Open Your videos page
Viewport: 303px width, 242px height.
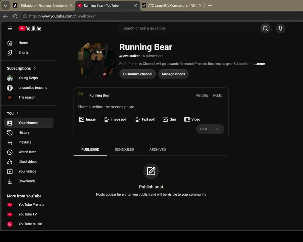point(29,171)
